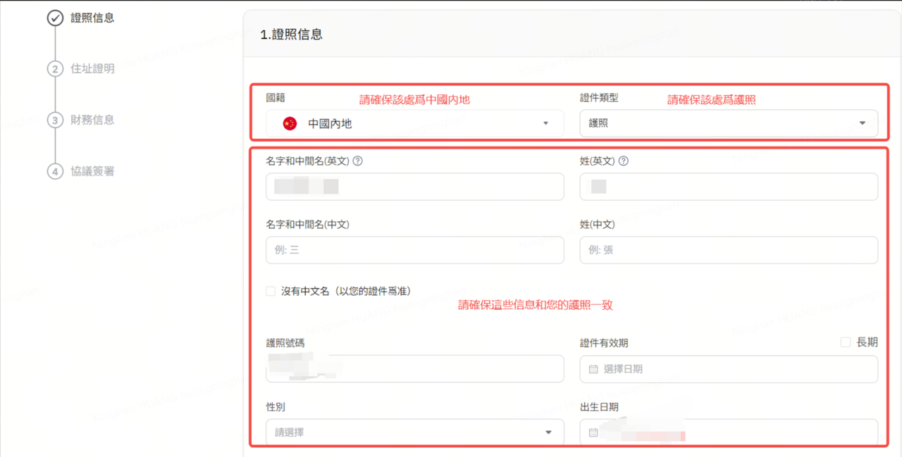Select the 證照信息 step label

point(92,18)
